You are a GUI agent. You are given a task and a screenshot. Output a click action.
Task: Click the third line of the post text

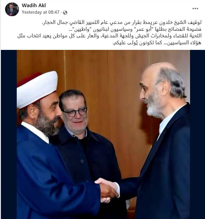pyautogui.click(x=109, y=36)
